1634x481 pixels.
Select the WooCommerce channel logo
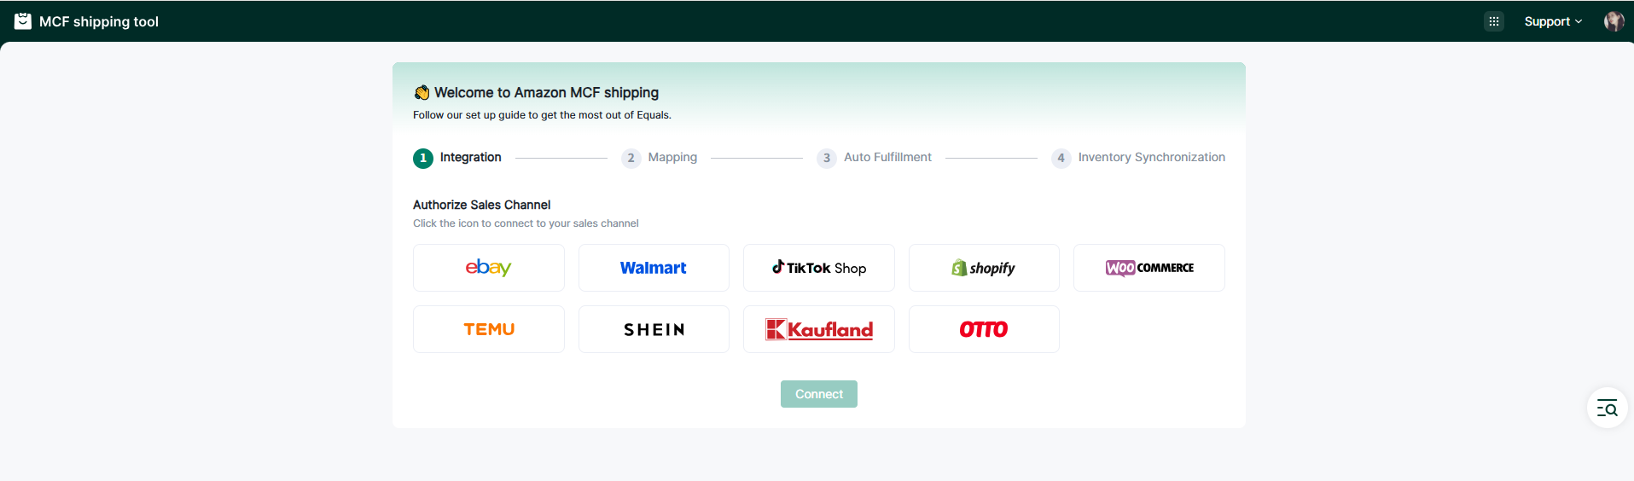(1148, 268)
